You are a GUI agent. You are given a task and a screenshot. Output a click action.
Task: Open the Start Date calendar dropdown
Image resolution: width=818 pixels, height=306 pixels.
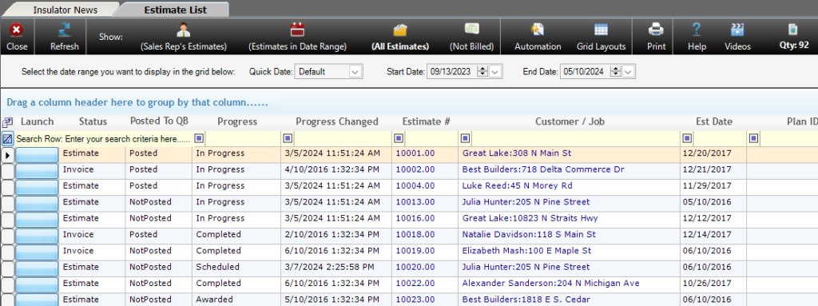(495, 72)
